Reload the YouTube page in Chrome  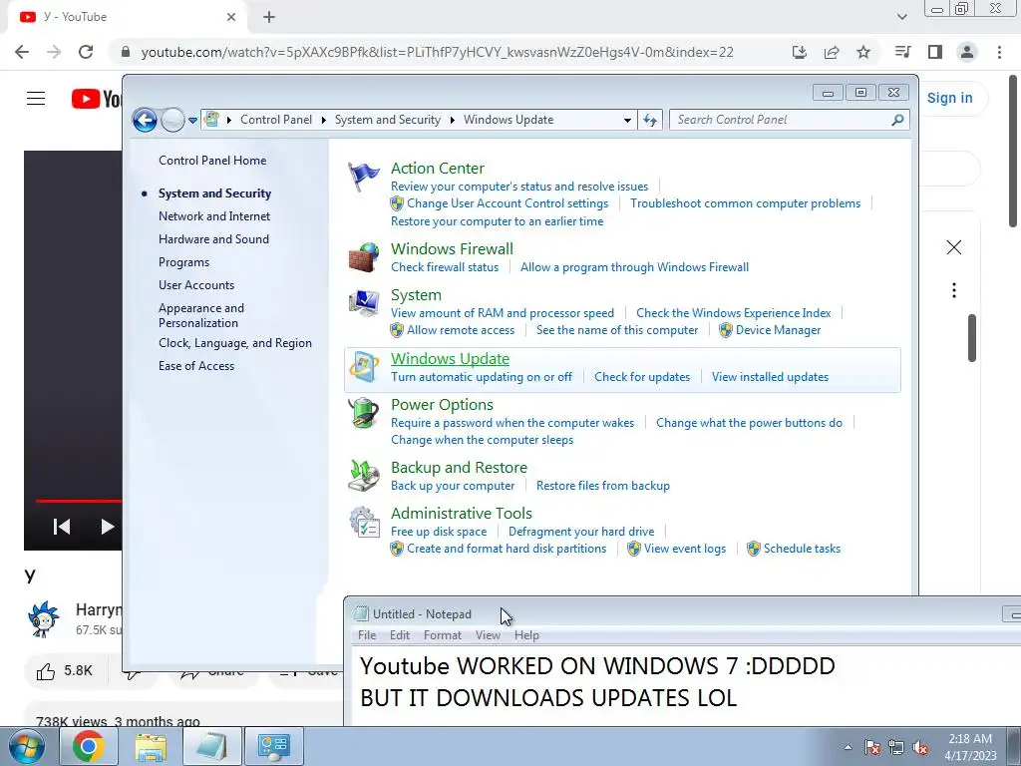point(86,52)
